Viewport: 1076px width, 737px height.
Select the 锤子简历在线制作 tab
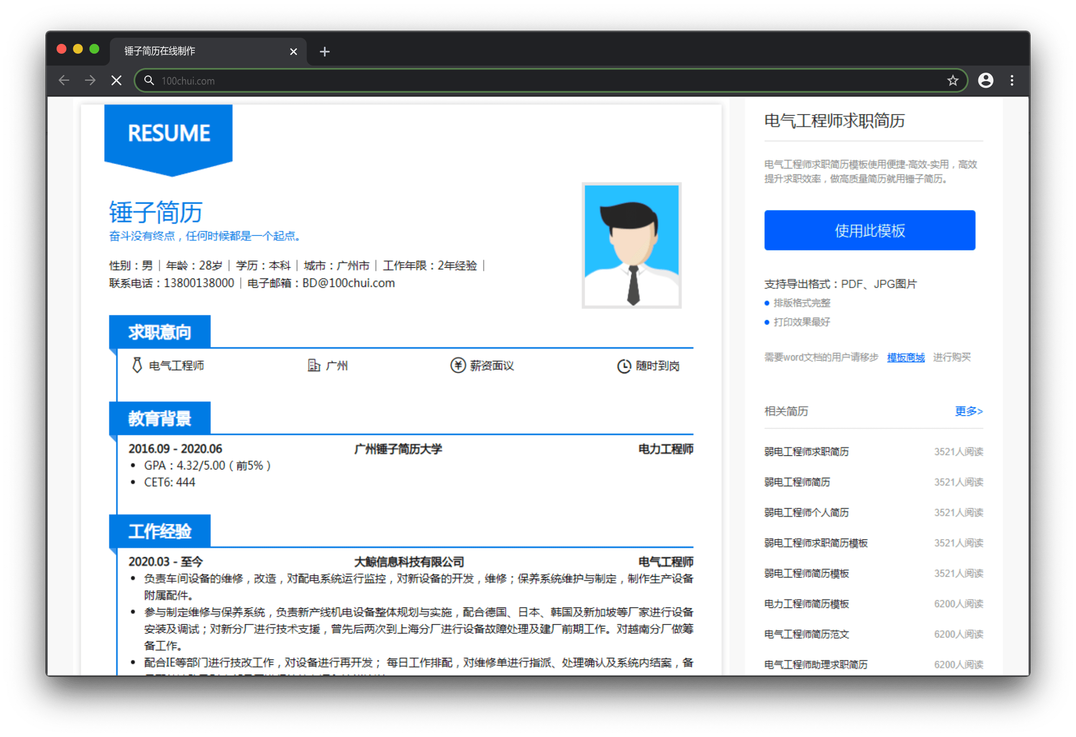(208, 51)
